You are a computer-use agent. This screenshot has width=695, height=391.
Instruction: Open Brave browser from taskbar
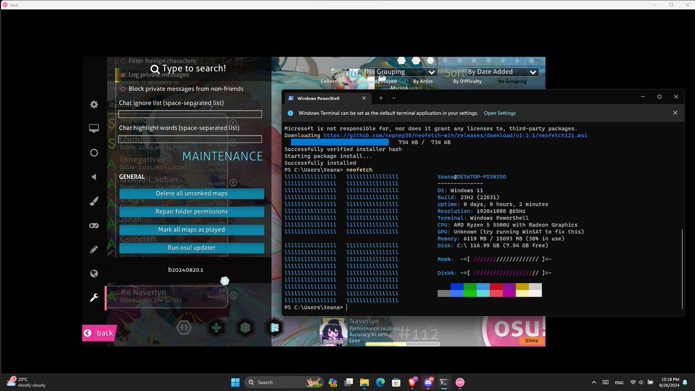[412, 382]
